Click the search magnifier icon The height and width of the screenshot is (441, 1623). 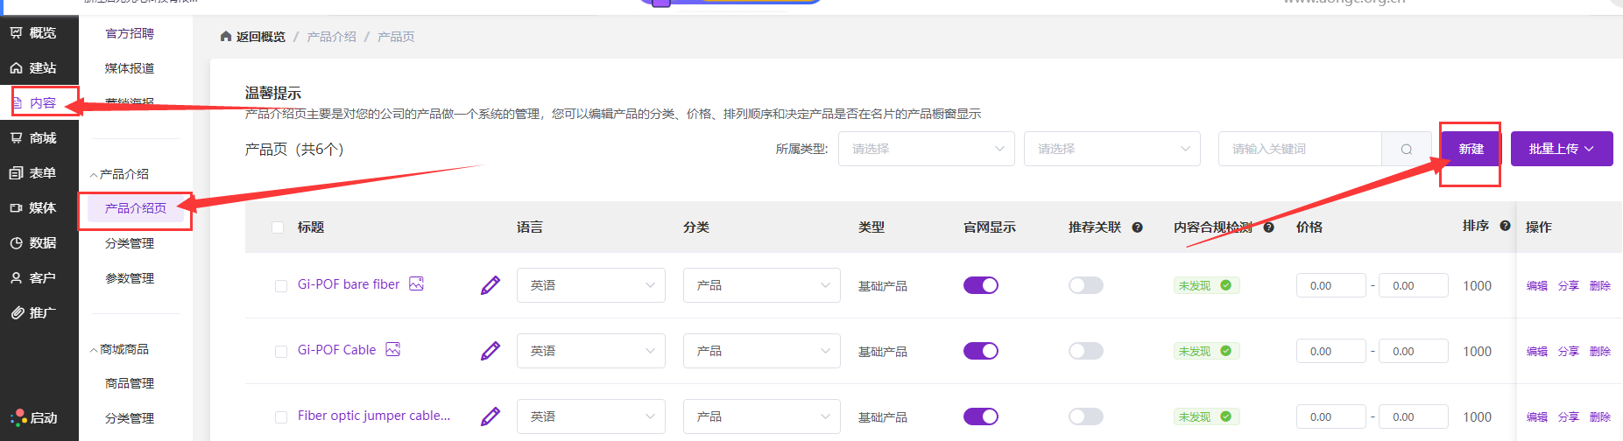(1406, 149)
